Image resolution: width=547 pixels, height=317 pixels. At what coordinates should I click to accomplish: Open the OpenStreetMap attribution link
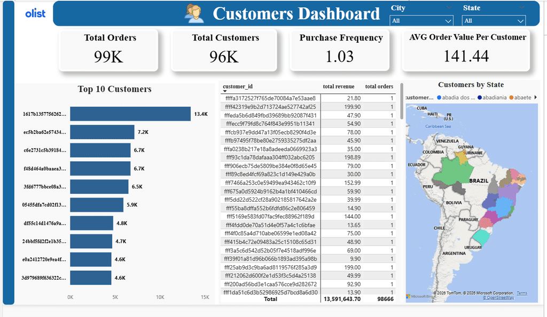click(x=498, y=297)
